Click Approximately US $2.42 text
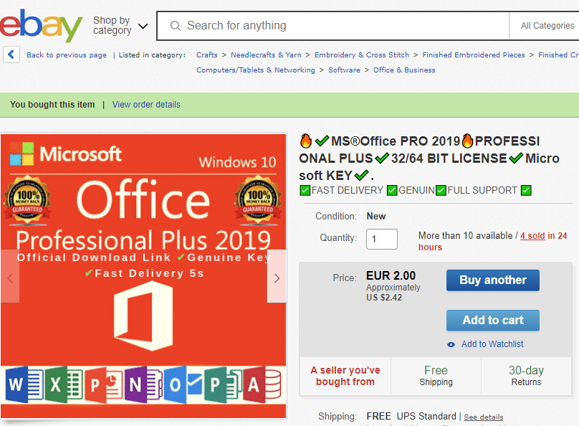579x426 pixels. click(393, 293)
